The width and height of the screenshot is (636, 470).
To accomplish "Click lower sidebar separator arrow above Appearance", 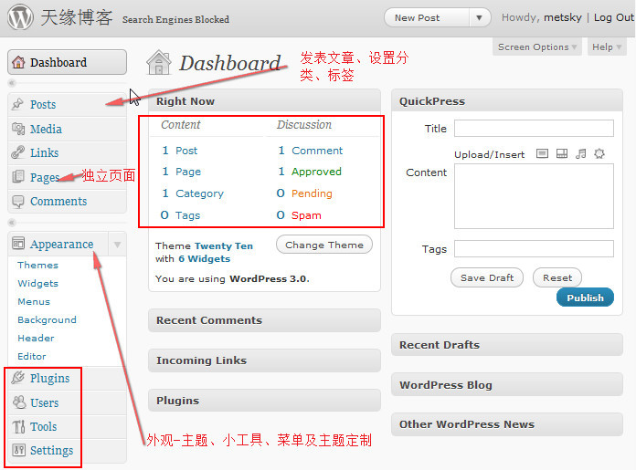I will [12, 223].
